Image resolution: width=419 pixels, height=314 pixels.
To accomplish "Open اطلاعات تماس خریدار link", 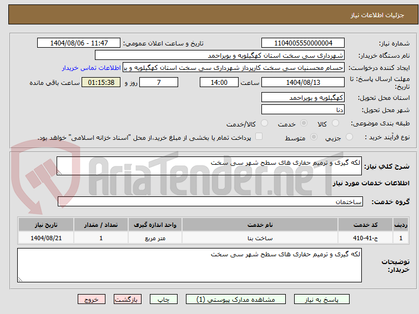I will click(92, 68).
